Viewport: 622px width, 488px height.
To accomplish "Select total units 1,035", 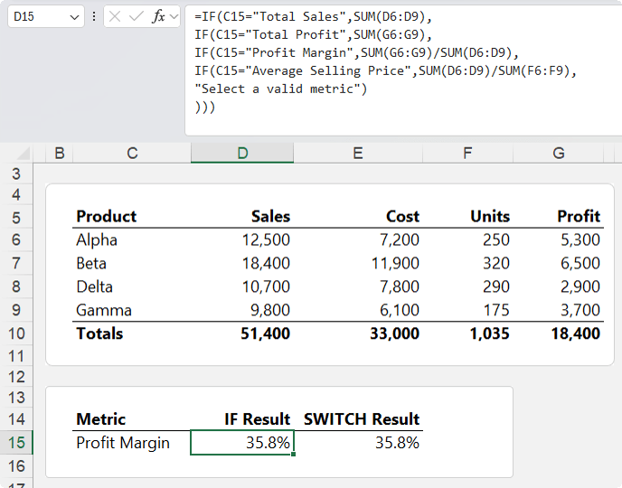I will (x=467, y=333).
